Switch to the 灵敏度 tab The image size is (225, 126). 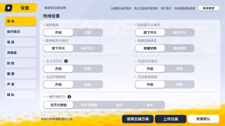coord(20,53)
